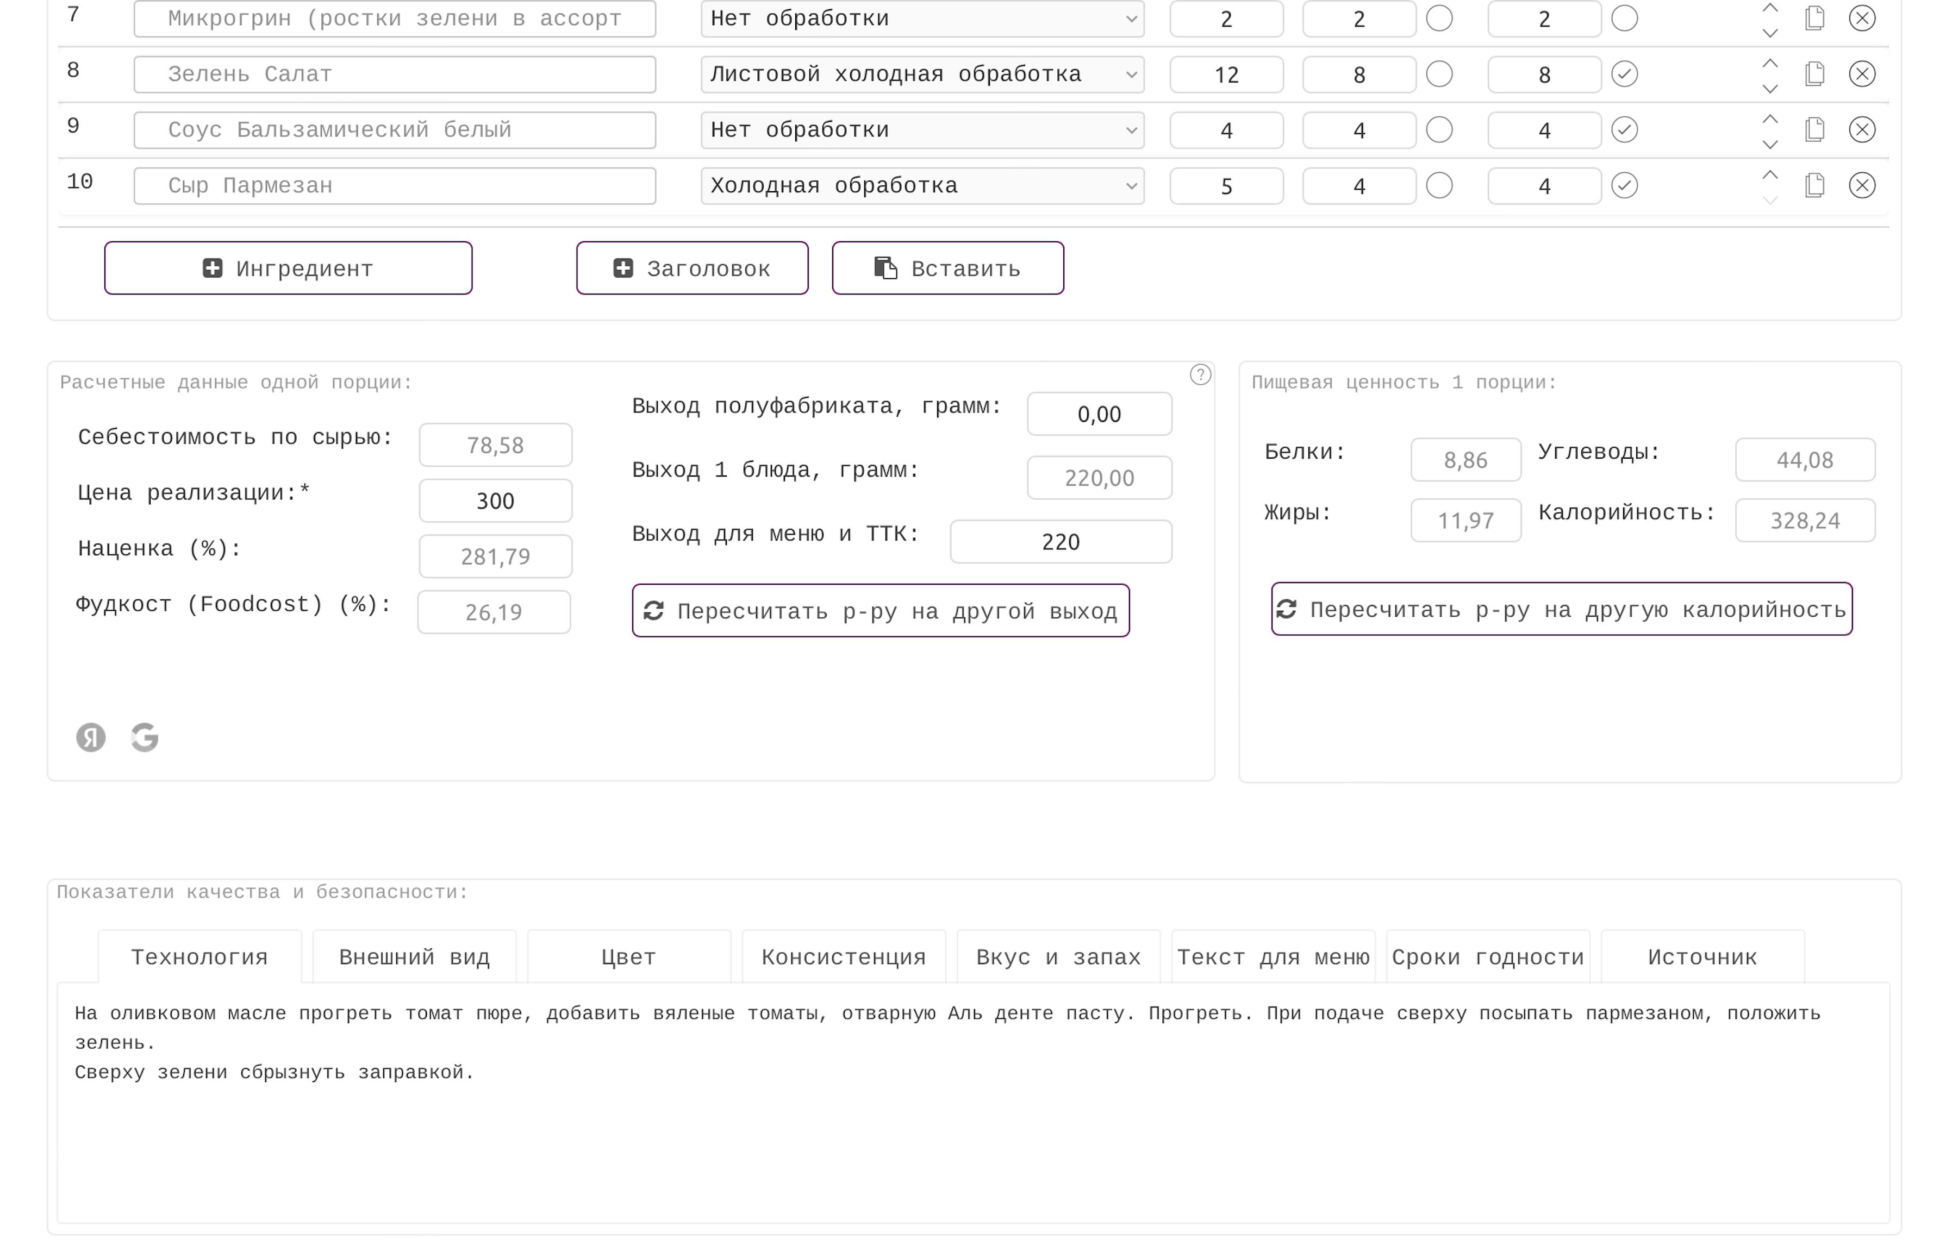
Task: Recalculate recipe for another calorie value
Action: (1561, 609)
